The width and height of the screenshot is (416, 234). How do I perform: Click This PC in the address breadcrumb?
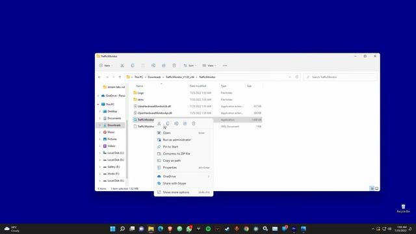coord(138,77)
